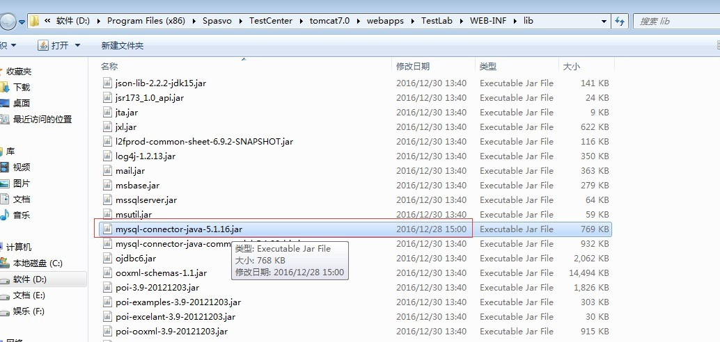720x342 pixels.
Task: Click the 娱乐 (F:) drive icon
Action: click(4, 311)
